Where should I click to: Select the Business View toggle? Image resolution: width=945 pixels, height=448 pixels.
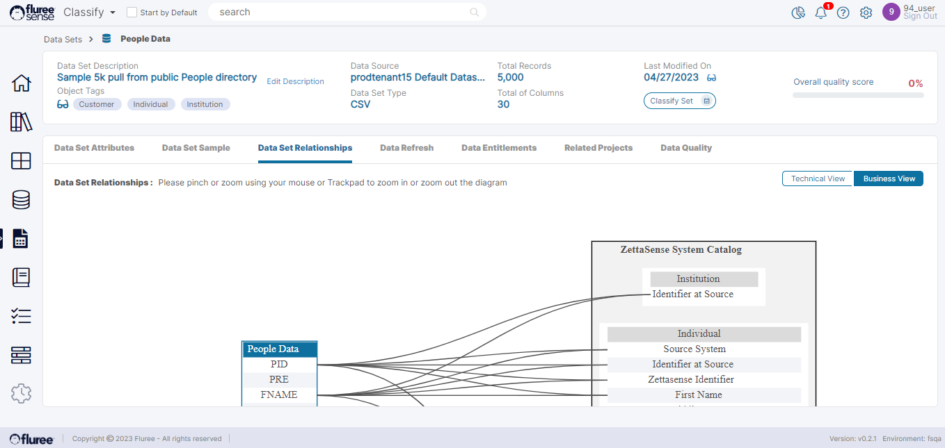pos(889,179)
